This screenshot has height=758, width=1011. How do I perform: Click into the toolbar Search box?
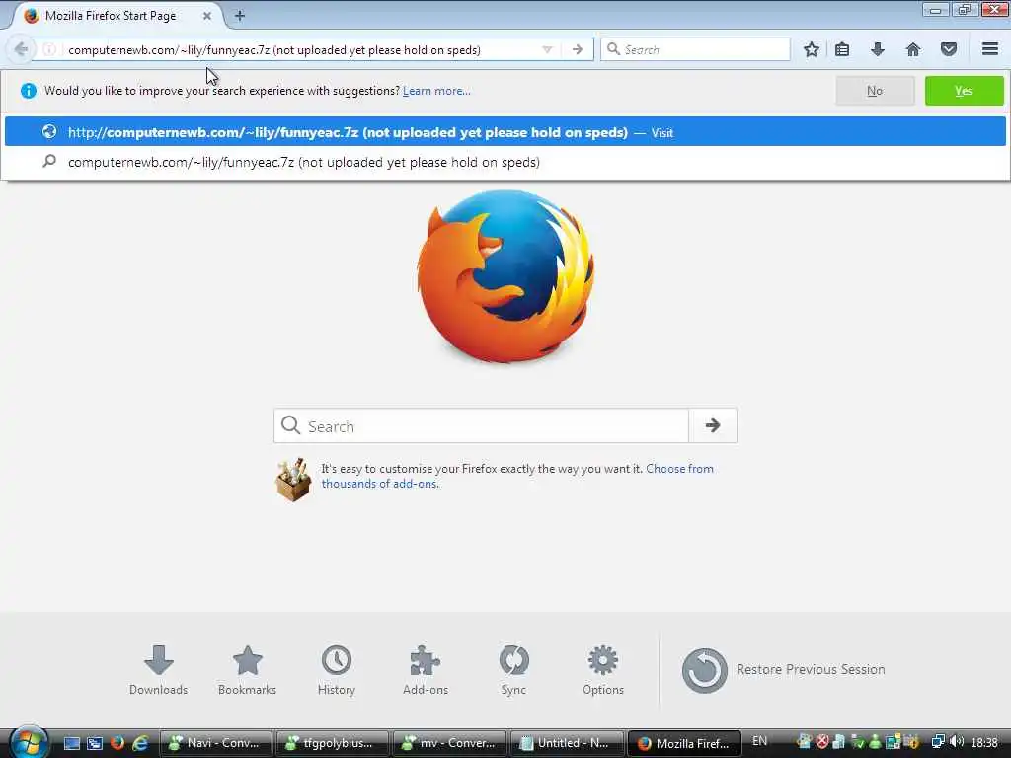tap(695, 49)
